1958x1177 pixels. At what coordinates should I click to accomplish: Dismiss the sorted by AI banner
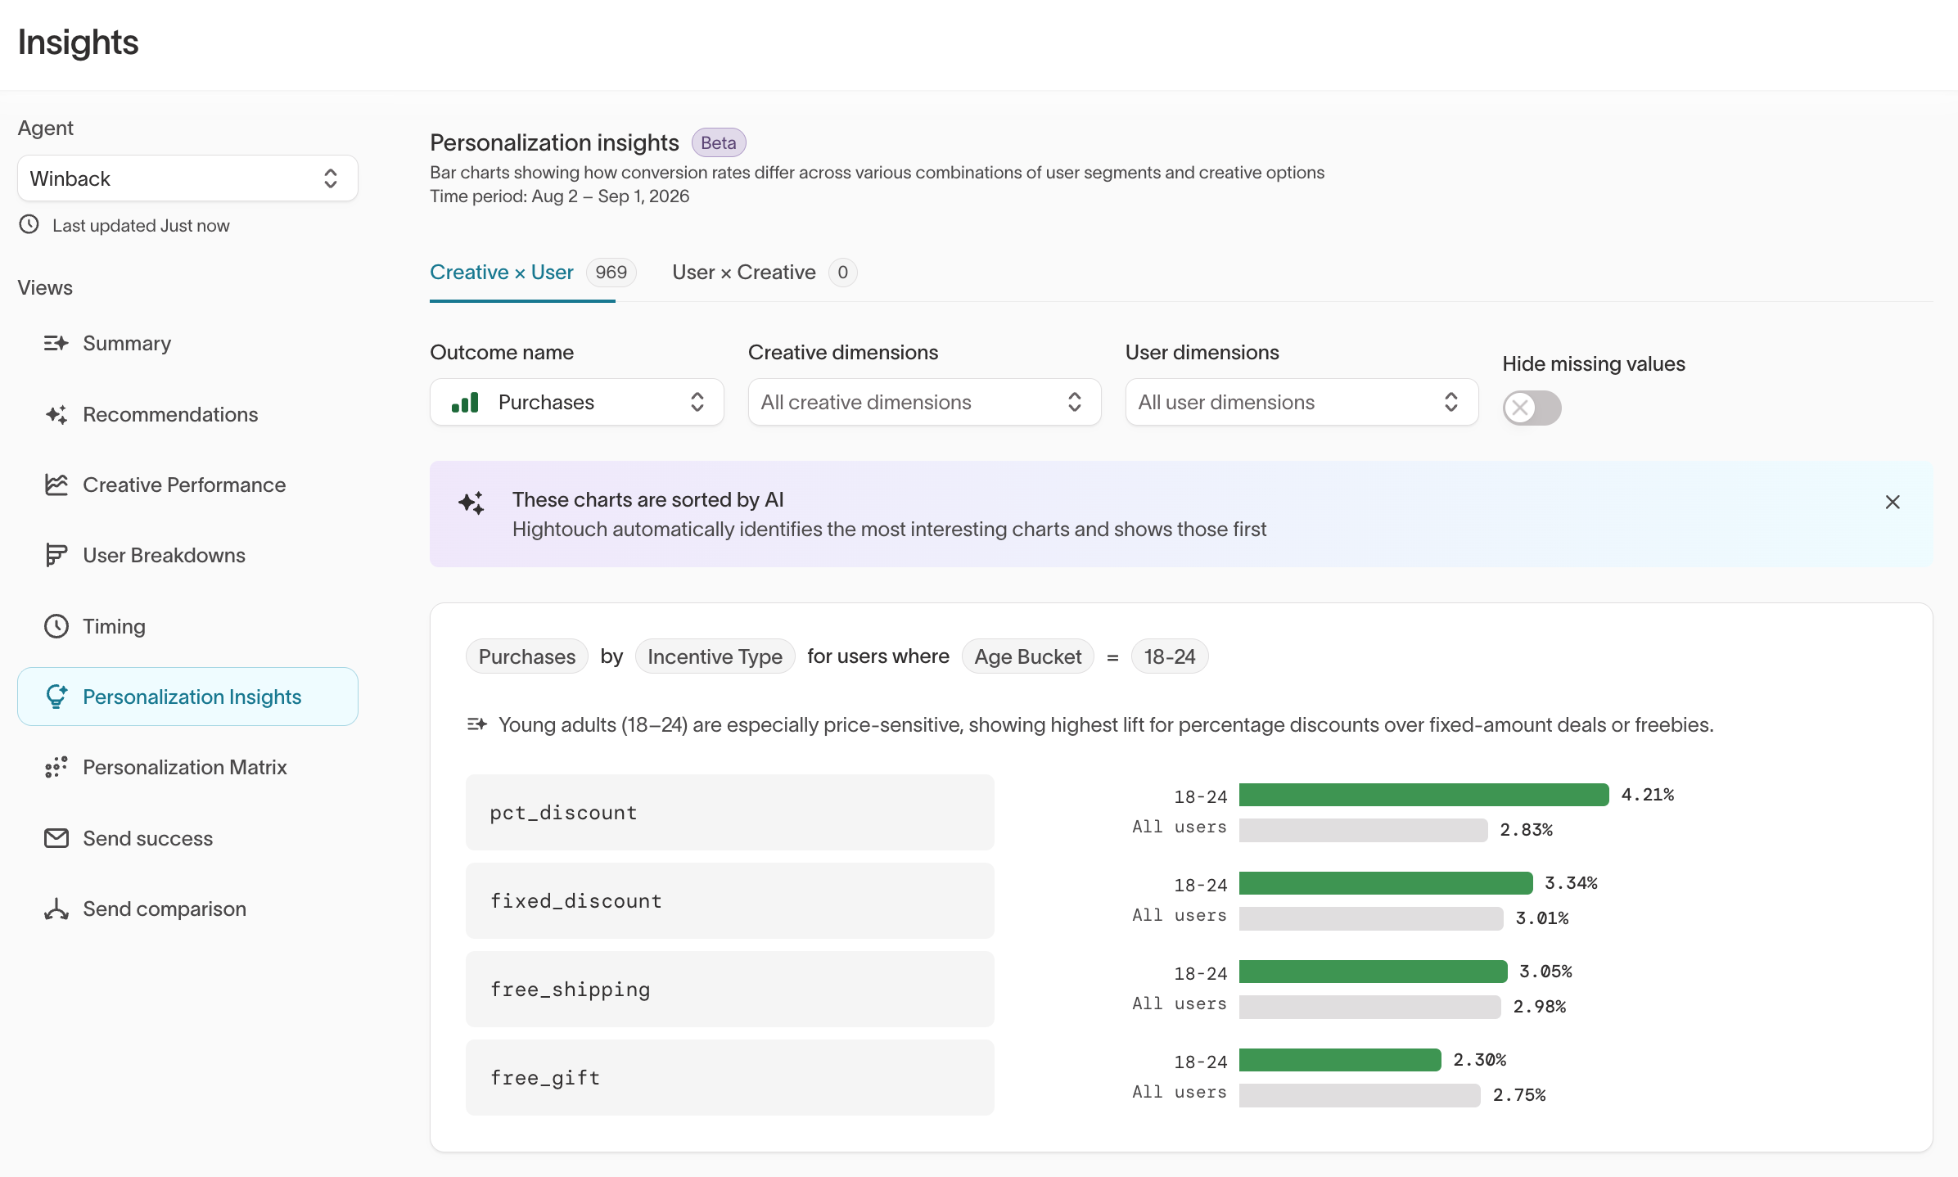pyautogui.click(x=1893, y=502)
